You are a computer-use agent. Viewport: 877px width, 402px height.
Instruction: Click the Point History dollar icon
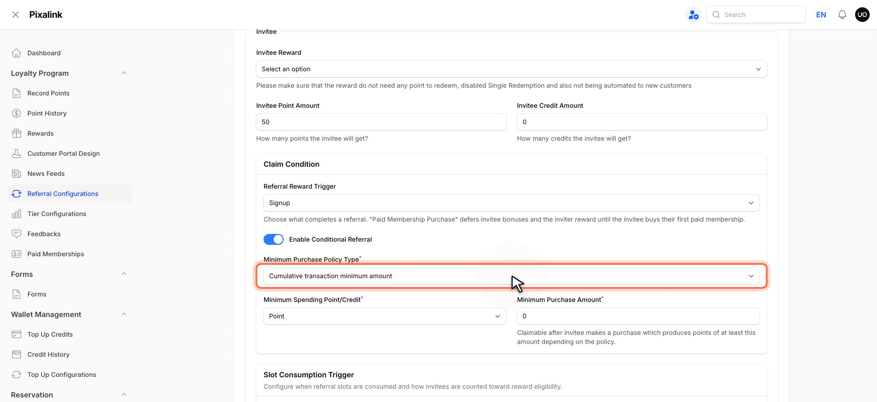tap(16, 113)
